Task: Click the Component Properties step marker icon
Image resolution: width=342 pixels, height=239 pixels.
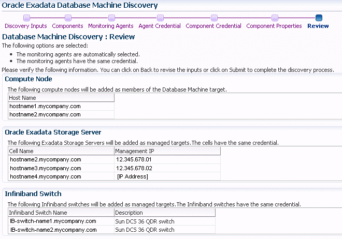Action: pos(275,18)
